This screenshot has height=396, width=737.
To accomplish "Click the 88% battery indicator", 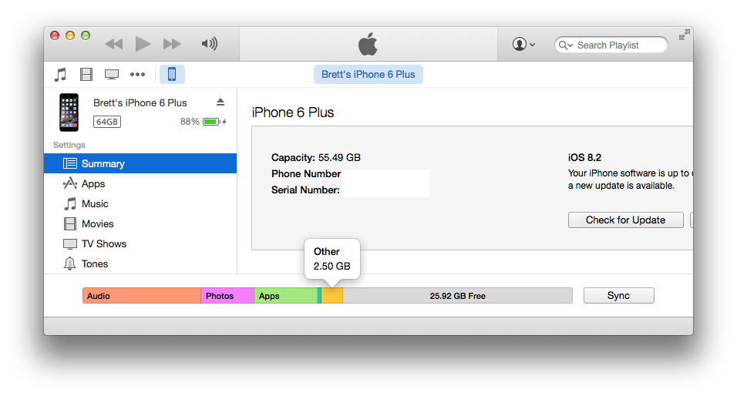I will (x=204, y=122).
